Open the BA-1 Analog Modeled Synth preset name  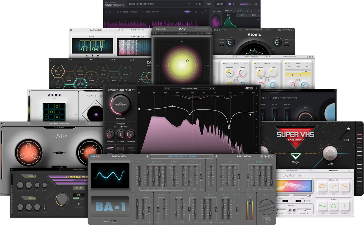pyautogui.click(x=182, y=156)
